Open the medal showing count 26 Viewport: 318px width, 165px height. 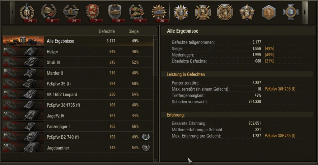point(158,12)
